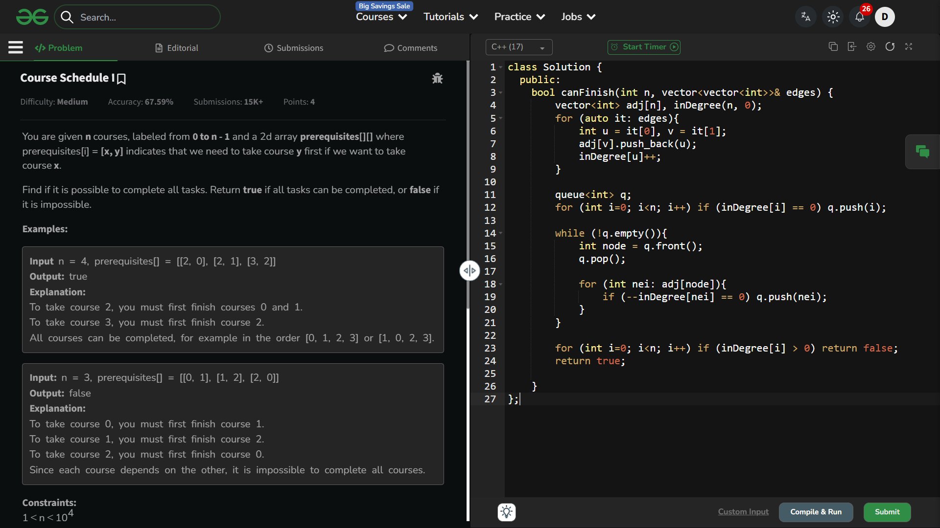Click the panel divider resize handle
Screen dimensions: 940x528
point(469,270)
